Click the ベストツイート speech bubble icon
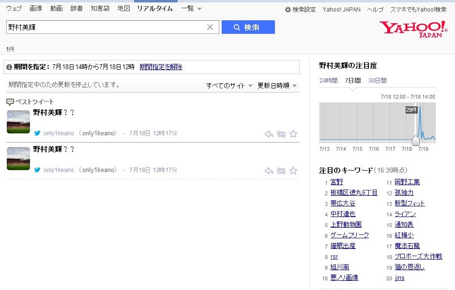The image size is (455, 290). point(10,101)
